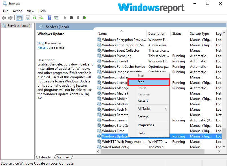This screenshot has width=227, height=166.
Task: Select the Windows Search service row
Action: [x=159, y=120]
